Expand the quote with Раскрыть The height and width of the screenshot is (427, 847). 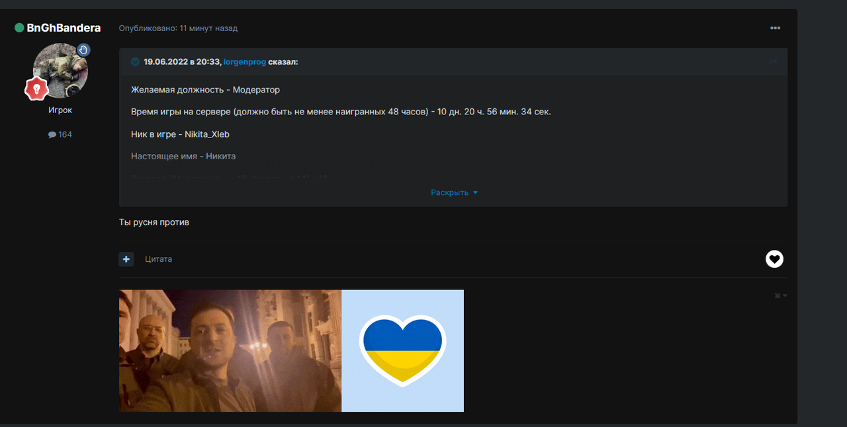click(x=454, y=192)
